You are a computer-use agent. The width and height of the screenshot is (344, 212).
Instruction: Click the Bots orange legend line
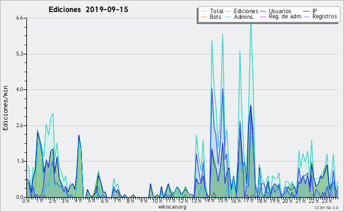[204, 17]
